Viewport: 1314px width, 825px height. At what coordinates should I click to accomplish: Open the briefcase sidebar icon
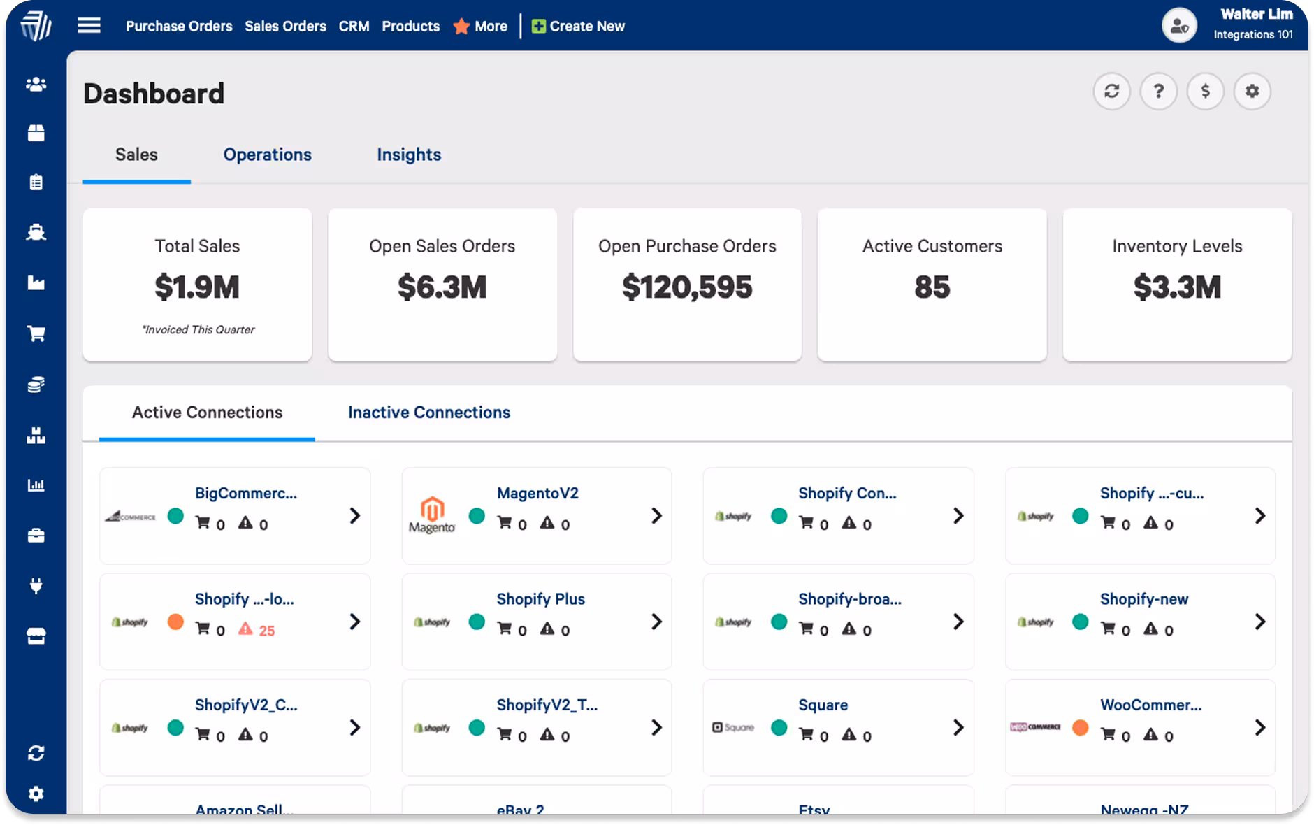click(x=36, y=536)
